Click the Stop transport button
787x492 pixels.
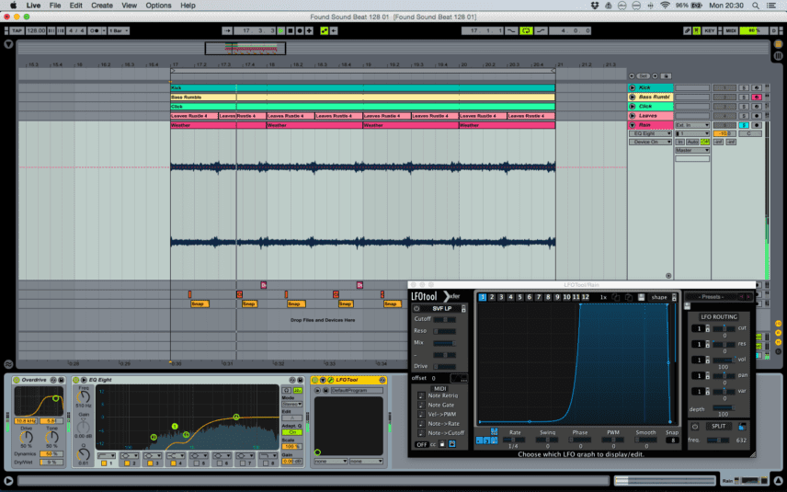coord(291,30)
